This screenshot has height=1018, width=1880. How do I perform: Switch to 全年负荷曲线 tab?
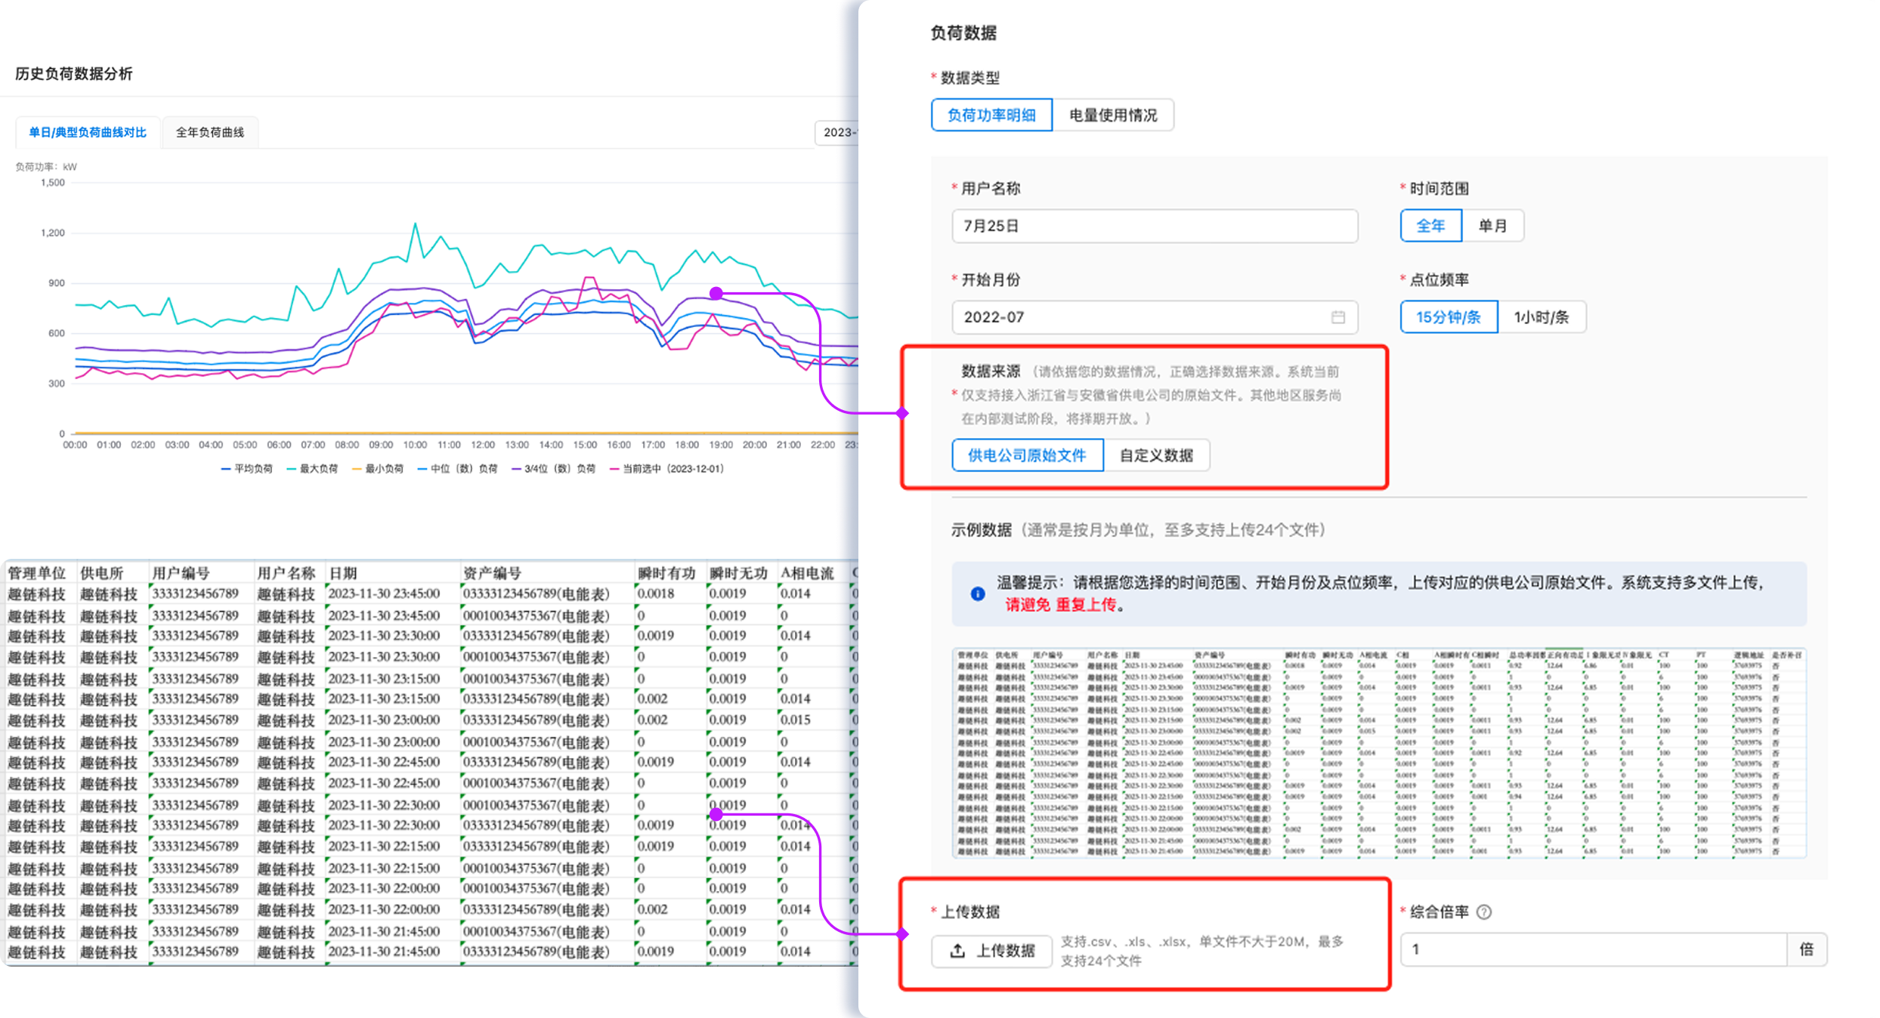coord(210,132)
